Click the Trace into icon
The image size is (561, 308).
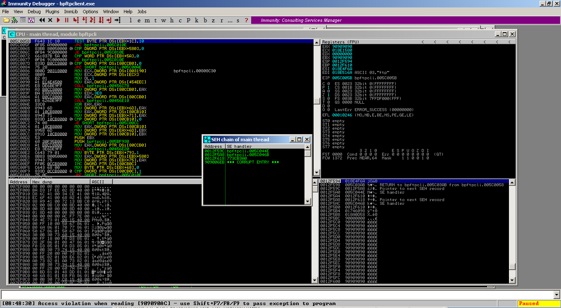(93, 20)
